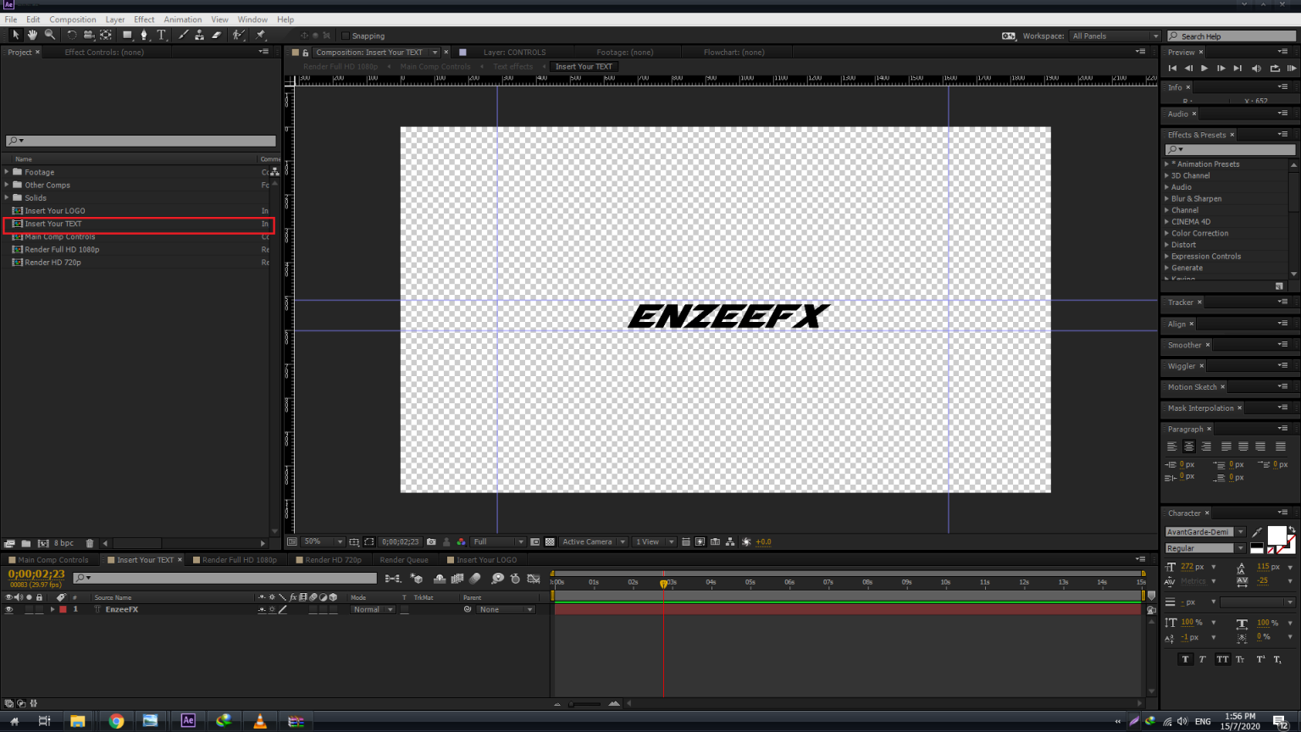Viewport: 1301px width, 732px height.
Task: Open the Active Camera view dropdown
Action: [593, 541]
